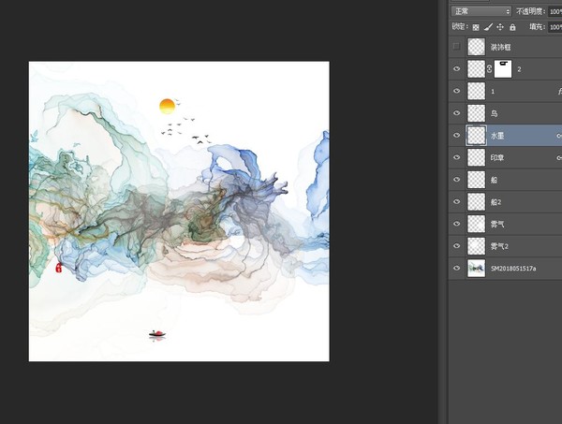Select layer 2's transparent thumbnail

click(x=477, y=68)
